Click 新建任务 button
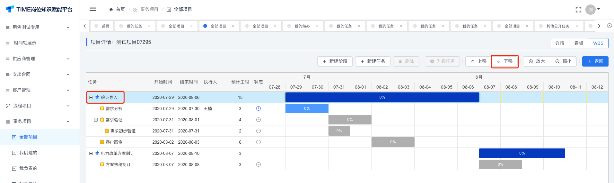Screen dimensions: 614x183 373,61
